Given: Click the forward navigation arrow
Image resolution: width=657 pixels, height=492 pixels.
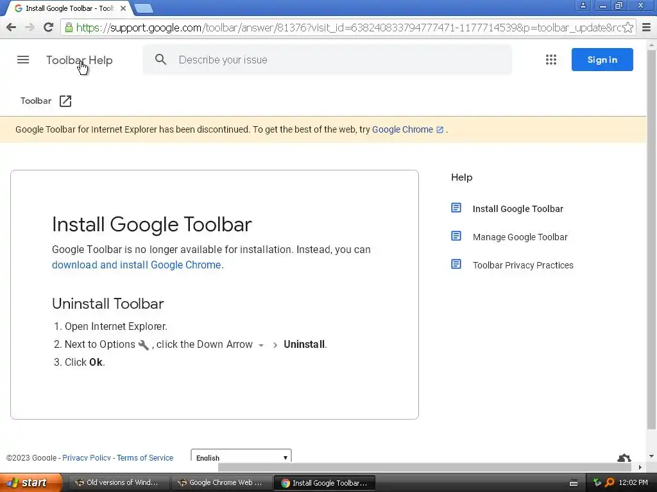Looking at the screenshot, I should click(30, 28).
